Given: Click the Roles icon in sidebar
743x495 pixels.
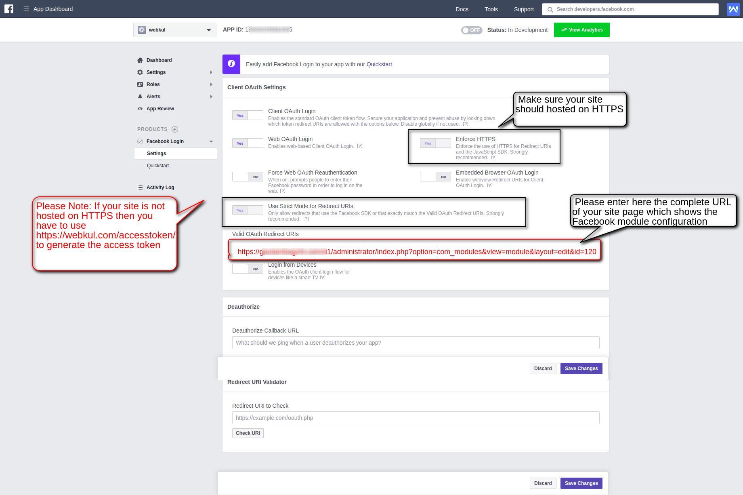Looking at the screenshot, I should 140,84.
